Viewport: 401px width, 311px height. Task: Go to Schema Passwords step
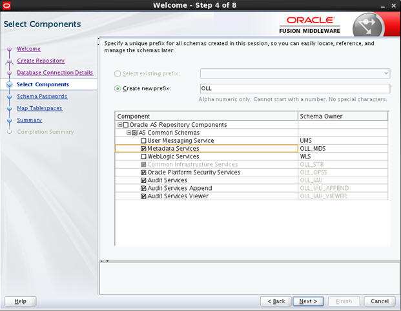point(42,97)
